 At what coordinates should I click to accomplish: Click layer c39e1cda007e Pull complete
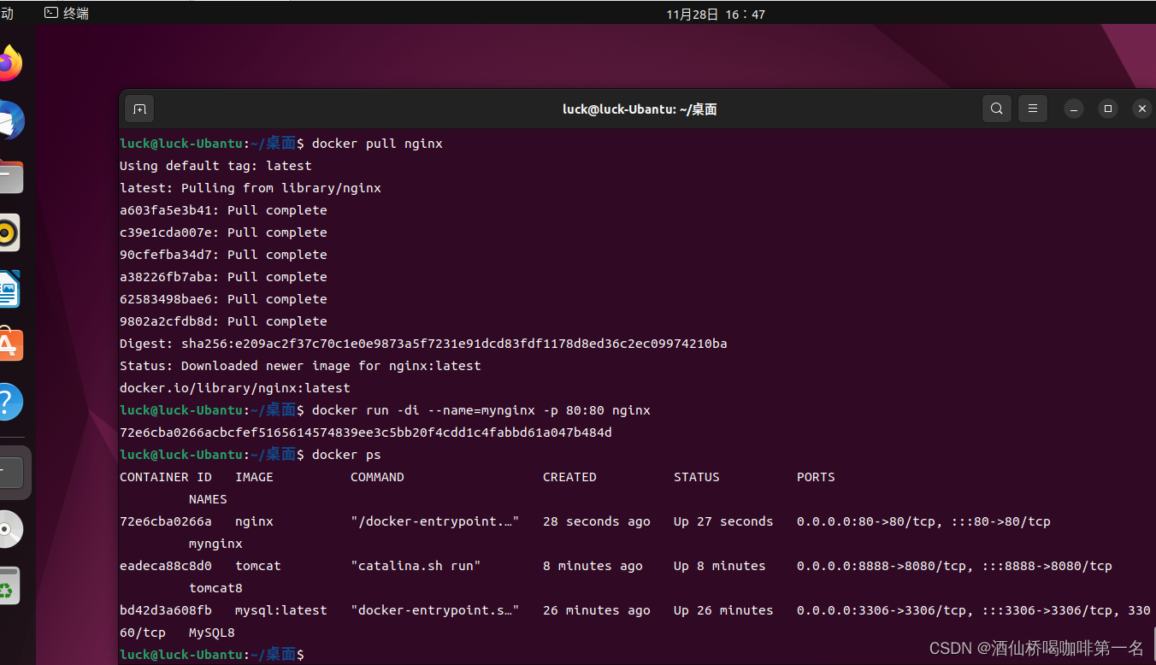223,232
